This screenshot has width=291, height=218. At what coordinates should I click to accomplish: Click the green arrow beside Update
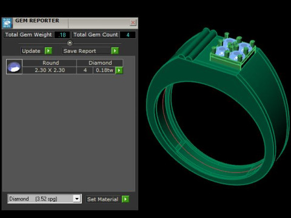tap(48, 51)
